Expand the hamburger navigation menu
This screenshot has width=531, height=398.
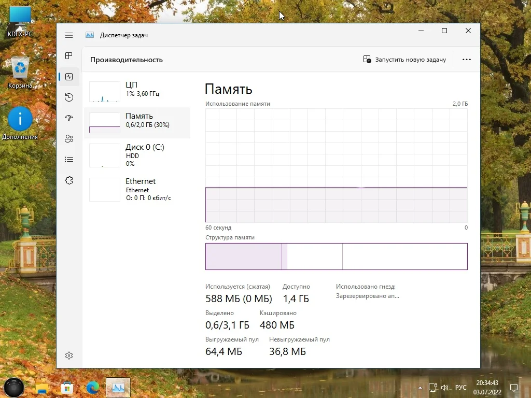point(69,35)
